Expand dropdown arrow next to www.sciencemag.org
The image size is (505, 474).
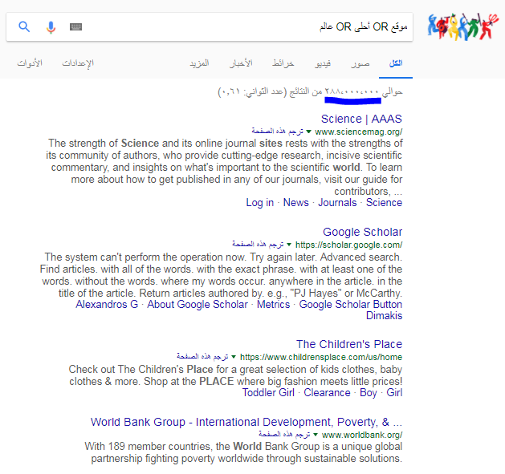click(308, 132)
